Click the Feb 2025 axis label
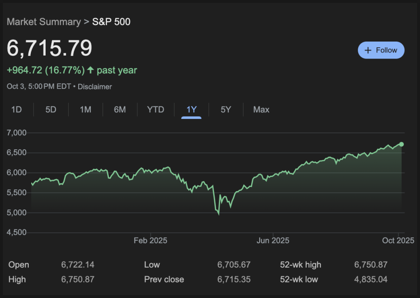This screenshot has height=298, width=420. 150,241
